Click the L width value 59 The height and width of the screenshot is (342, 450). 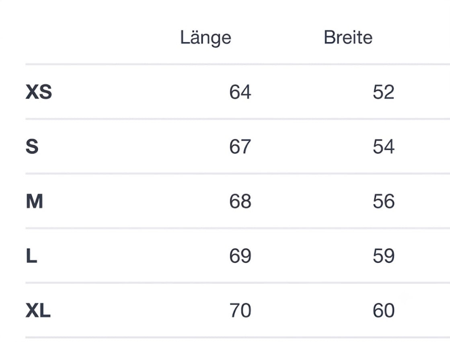383,255
